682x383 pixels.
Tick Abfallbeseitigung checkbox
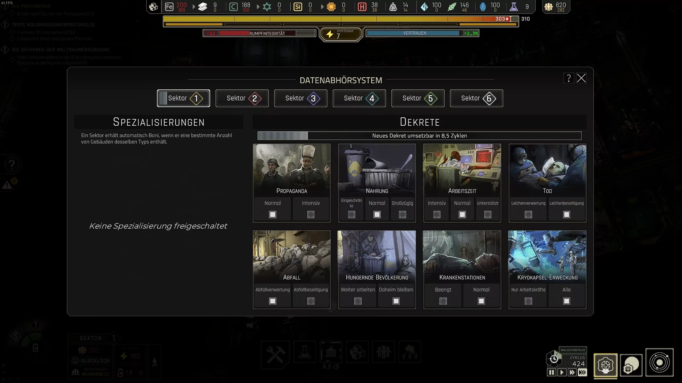(311, 301)
